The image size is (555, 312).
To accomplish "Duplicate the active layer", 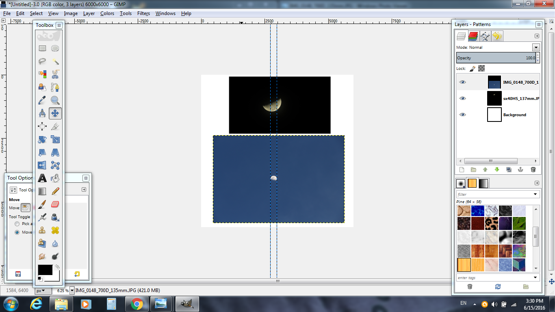I will coord(509,170).
